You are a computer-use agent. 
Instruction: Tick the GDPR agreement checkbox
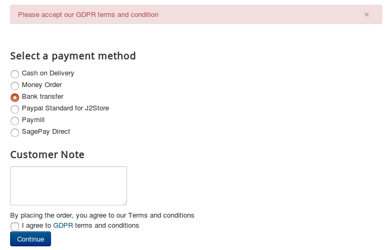(x=15, y=227)
